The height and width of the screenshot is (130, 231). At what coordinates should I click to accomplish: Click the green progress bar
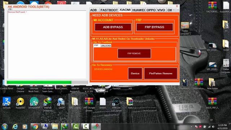[39, 82]
